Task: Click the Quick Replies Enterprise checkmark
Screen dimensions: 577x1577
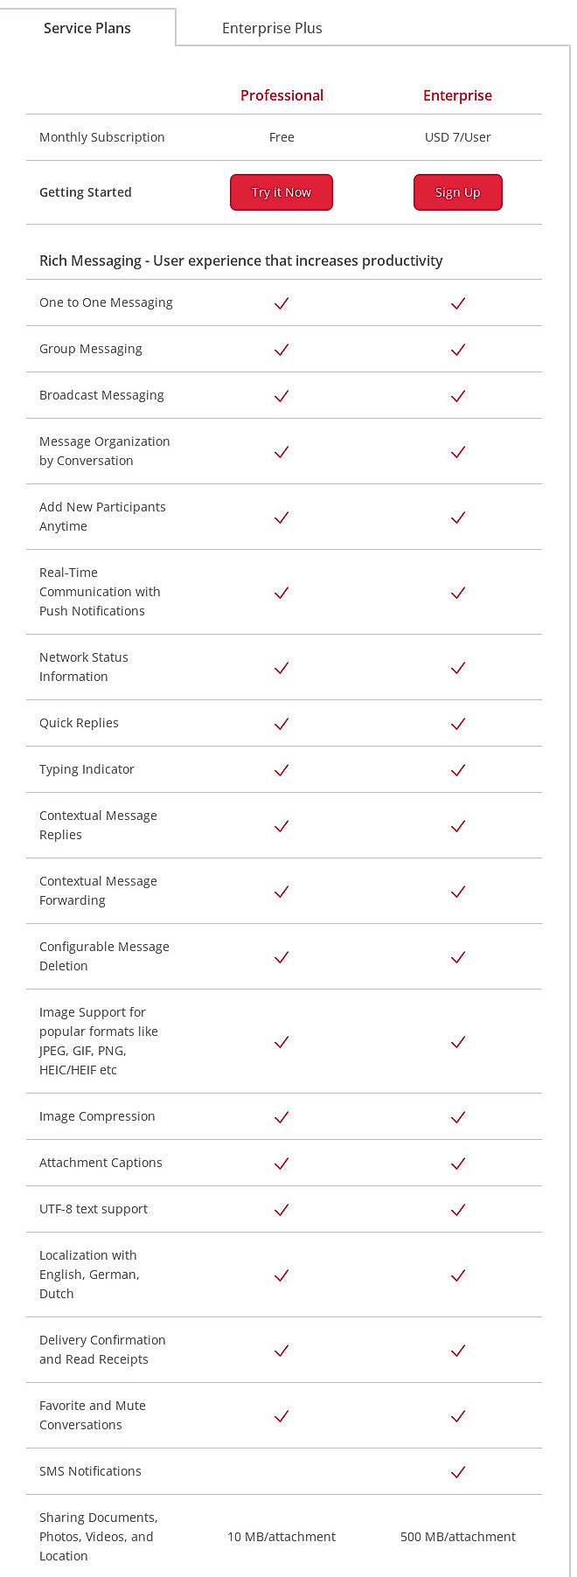Action: tap(457, 724)
